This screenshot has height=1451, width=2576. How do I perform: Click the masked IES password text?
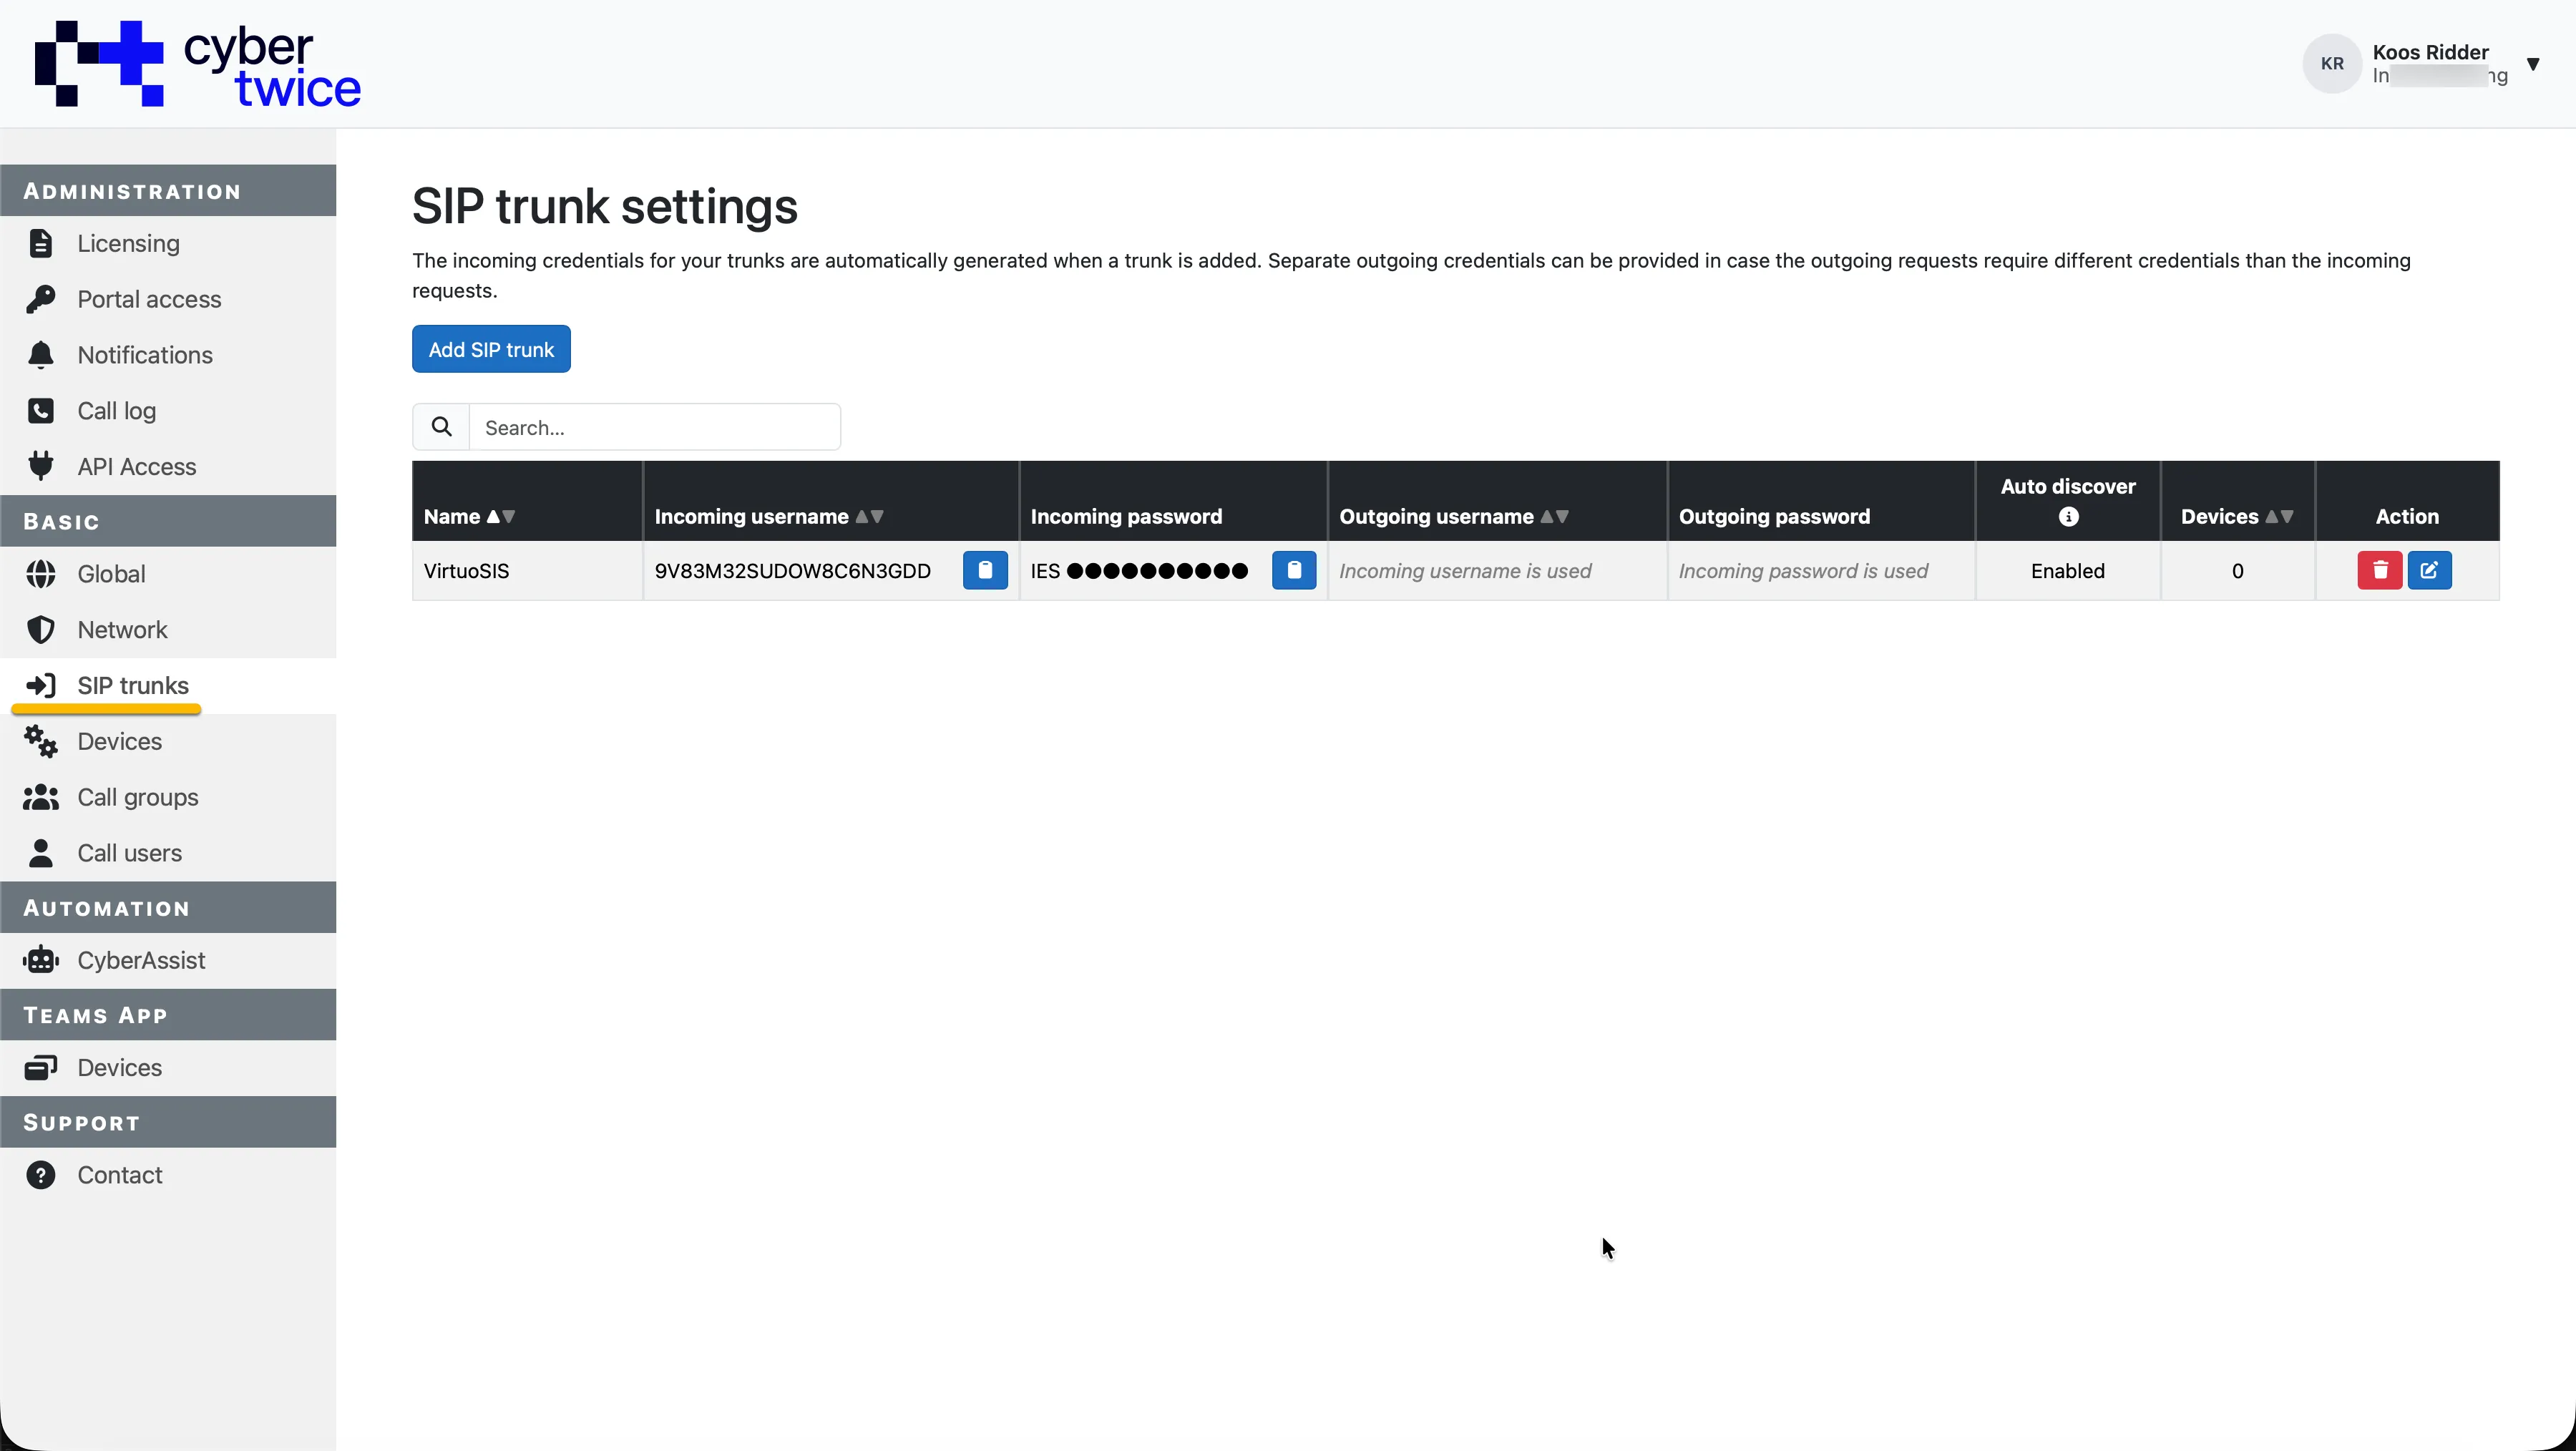point(1139,571)
